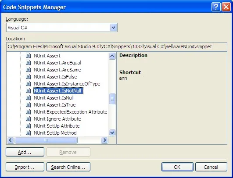Select the NUnit Assert.IsNull snippet
Image resolution: width=233 pixels, height=178 pixels.
[x=54, y=98]
